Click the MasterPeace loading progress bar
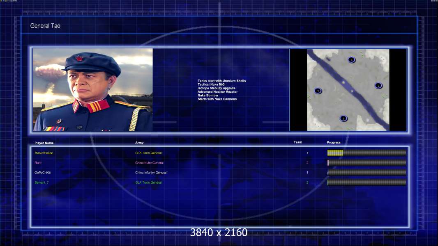Viewport: 438px width, 246px height. click(x=367, y=153)
